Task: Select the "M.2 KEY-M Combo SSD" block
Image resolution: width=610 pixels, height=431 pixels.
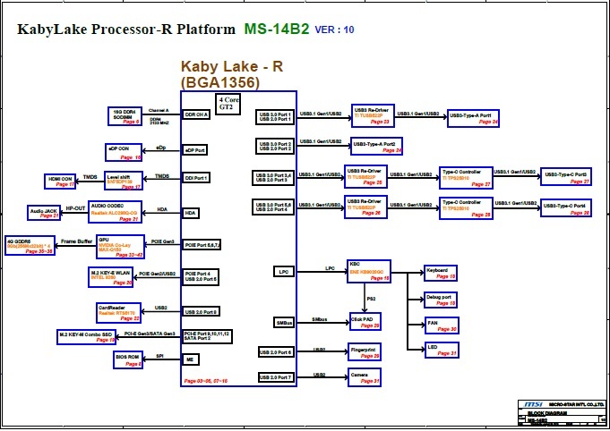Action: tap(86, 336)
